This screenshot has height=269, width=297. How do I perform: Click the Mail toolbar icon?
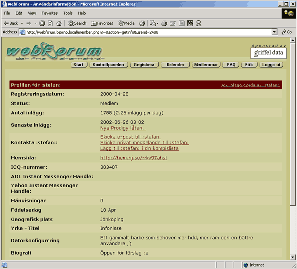pos(153,23)
